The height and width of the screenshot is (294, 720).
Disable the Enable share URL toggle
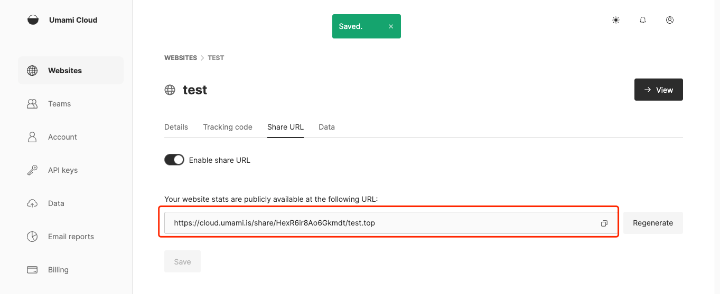174,160
